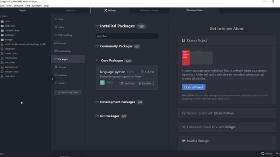
Task: Select the Packages settings section
Action: (68, 59)
